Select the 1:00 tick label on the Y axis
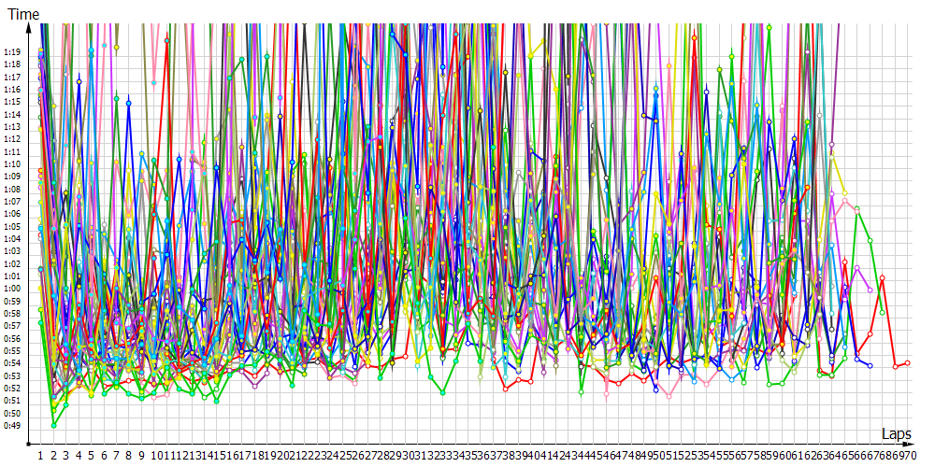 pyautogui.click(x=13, y=289)
